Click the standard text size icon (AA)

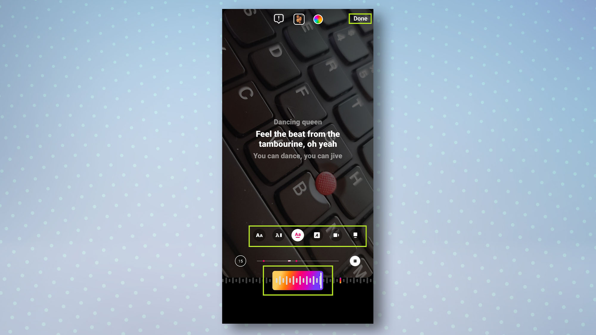tap(260, 235)
